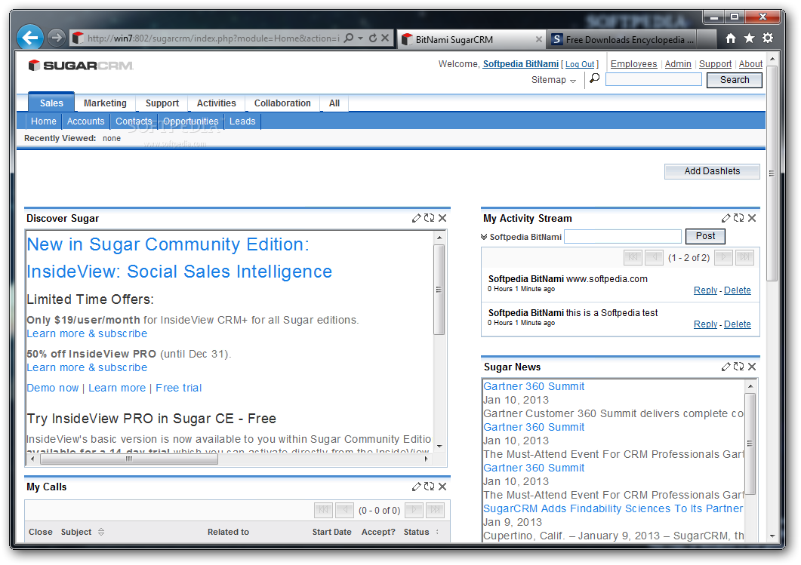Open browser home page icon
Viewport: 801px width, 565px height.
731,38
